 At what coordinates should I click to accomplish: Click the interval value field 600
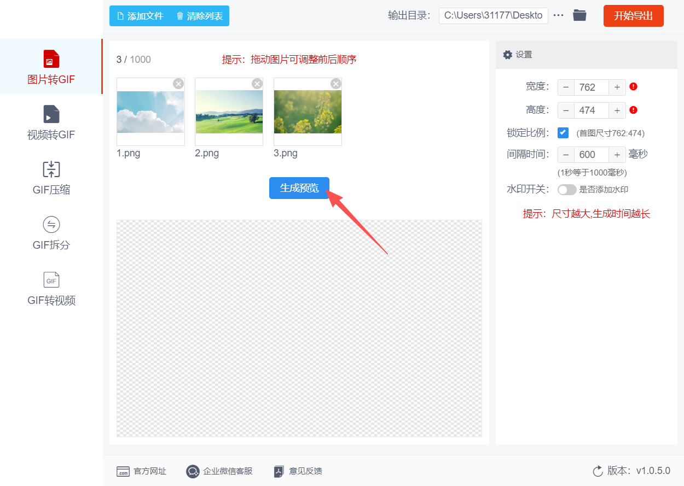point(592,155)
